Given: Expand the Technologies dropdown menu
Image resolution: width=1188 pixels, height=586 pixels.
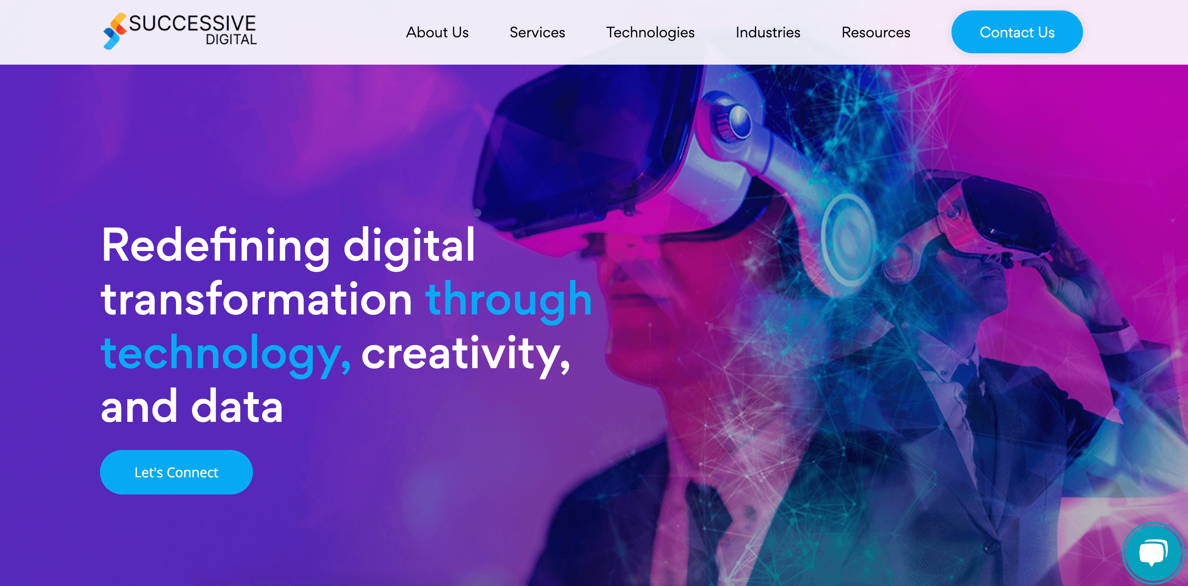Looking at the screenshot, I should (650, 32).
